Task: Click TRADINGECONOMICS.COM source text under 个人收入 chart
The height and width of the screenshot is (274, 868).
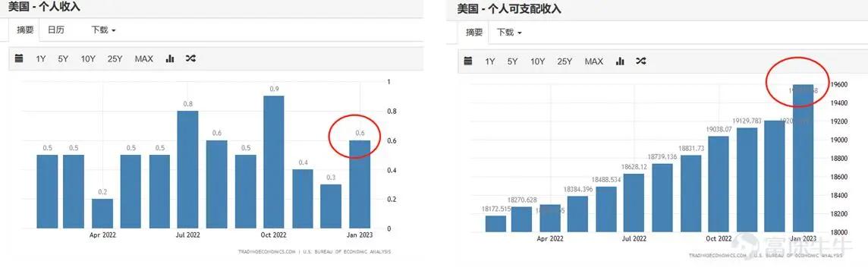Action: [267, 252]
